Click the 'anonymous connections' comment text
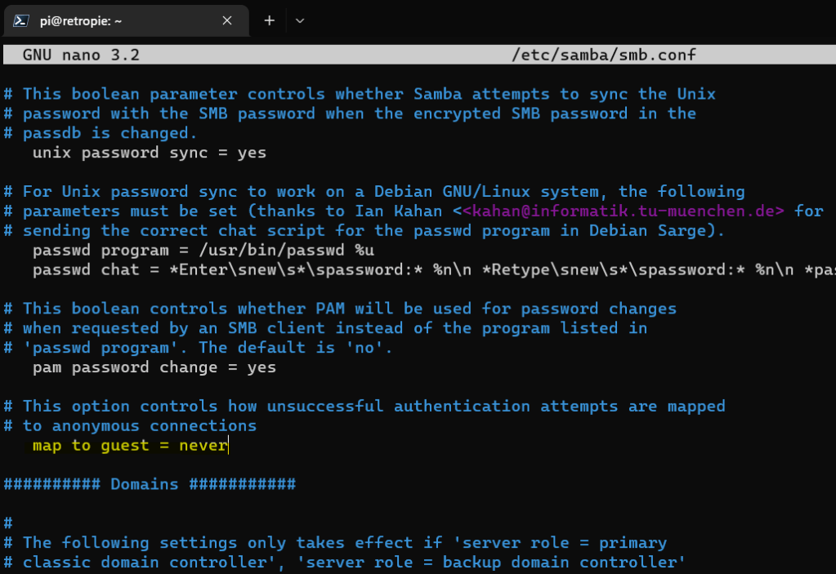Image resolution: width=836 pixels, height=574 pixels. pyautogui.click(x=154, y=426)
